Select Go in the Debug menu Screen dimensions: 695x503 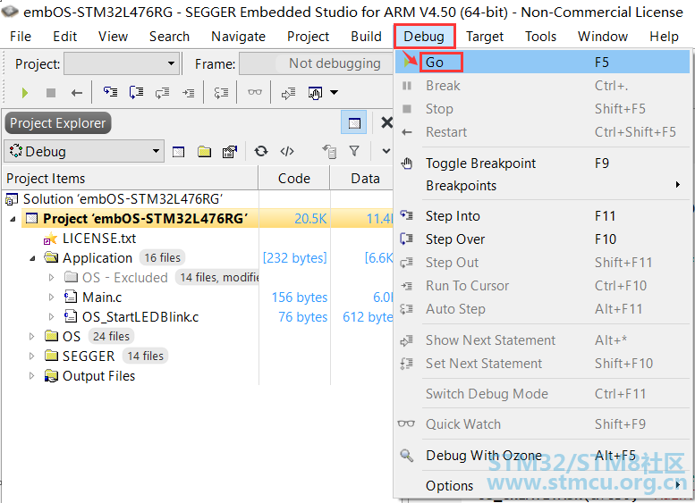[543, 62]
